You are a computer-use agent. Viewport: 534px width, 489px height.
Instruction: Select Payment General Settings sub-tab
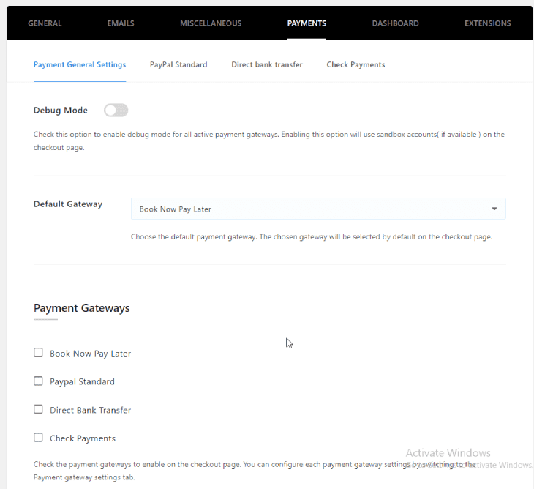80,64
